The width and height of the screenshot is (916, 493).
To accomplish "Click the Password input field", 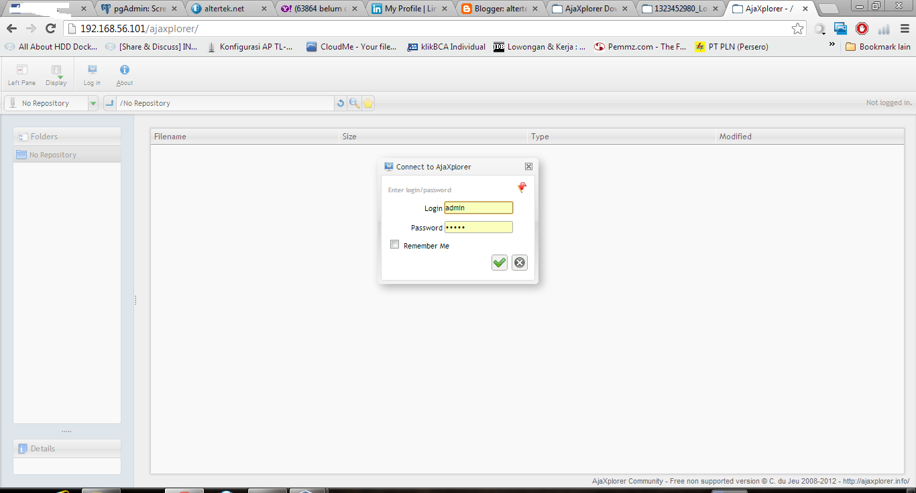I will point(479,227).
